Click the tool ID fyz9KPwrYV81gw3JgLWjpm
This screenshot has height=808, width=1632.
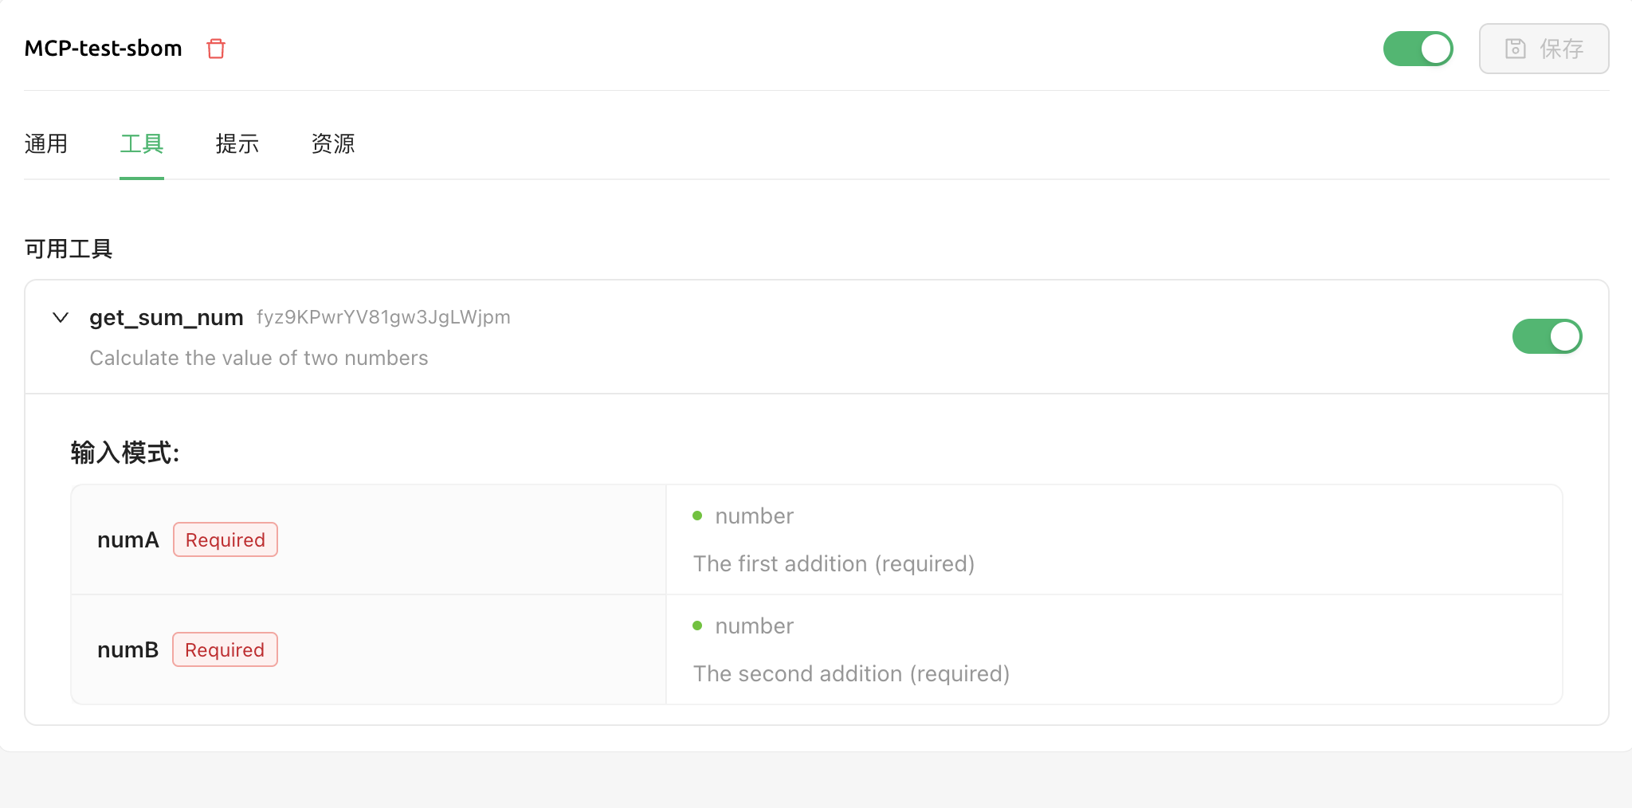point(383,317)
